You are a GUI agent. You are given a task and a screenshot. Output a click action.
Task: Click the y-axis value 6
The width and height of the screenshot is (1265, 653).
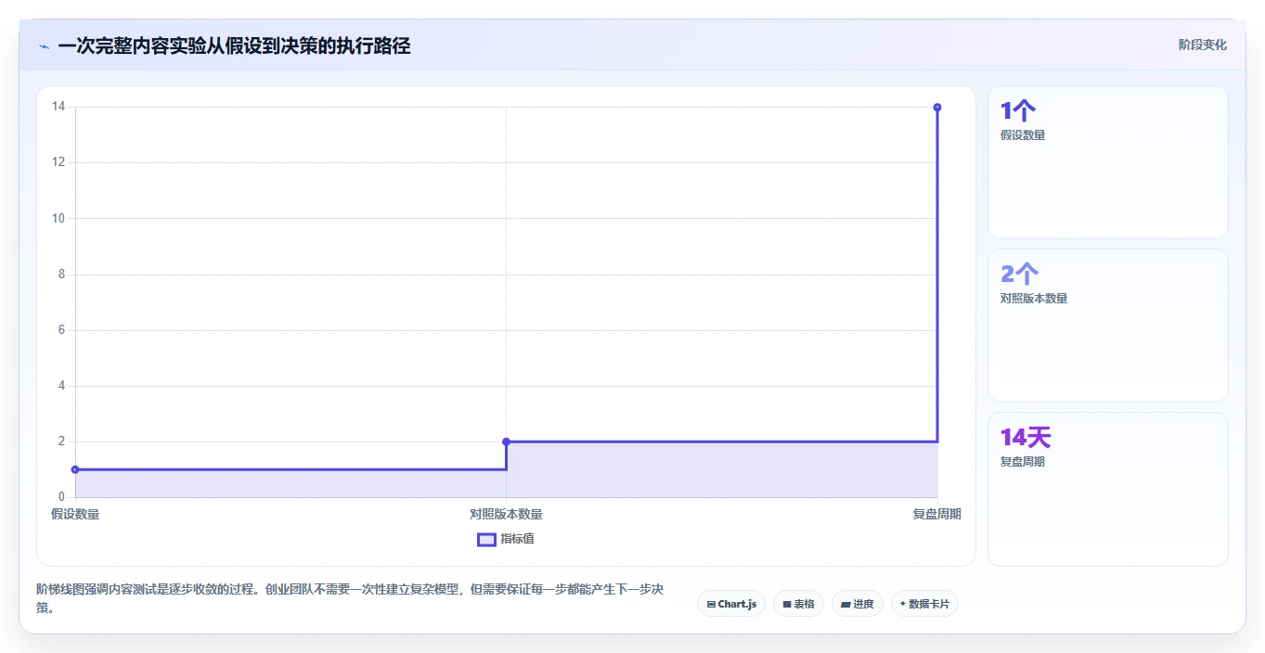tap(61, 330)
